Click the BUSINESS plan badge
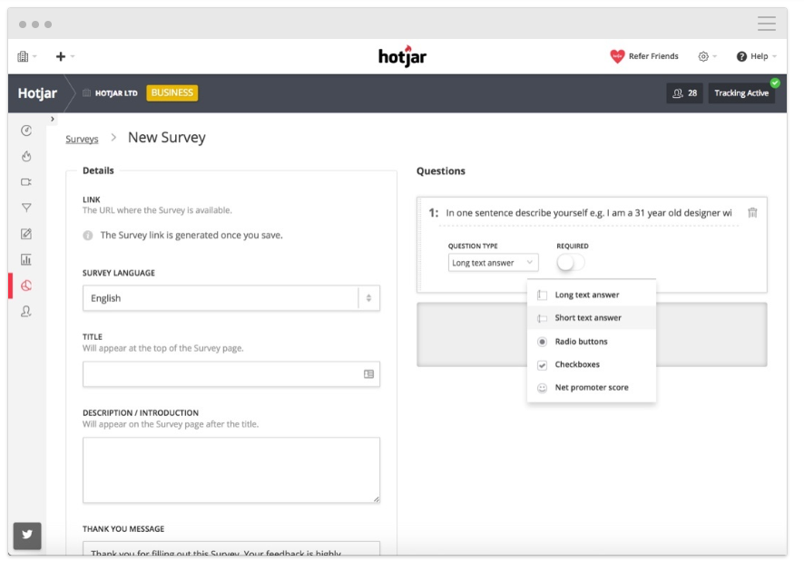Viewport: 804px width, 561px height. click(x=172, y=92)
